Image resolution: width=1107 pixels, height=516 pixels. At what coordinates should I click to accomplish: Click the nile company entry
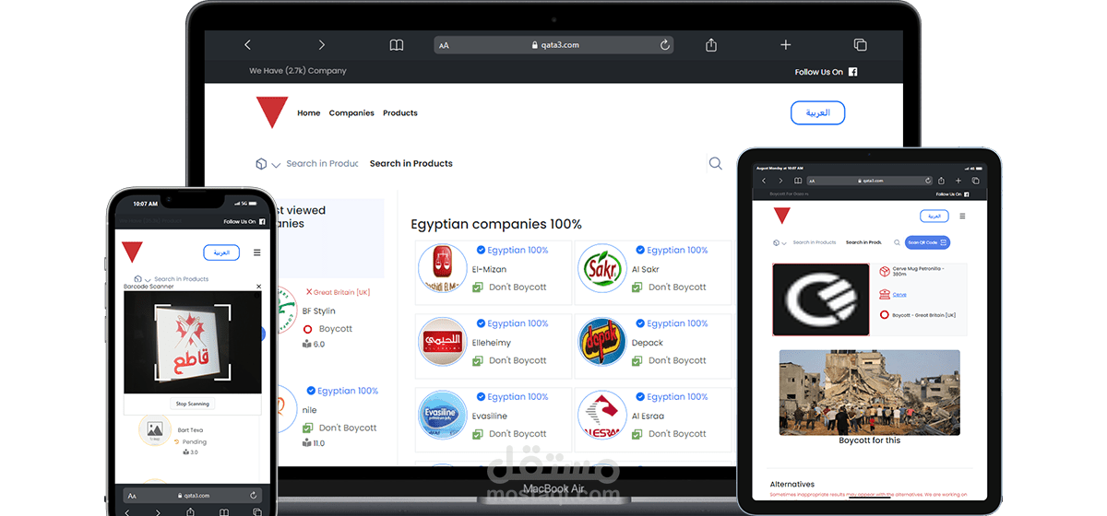310,410
